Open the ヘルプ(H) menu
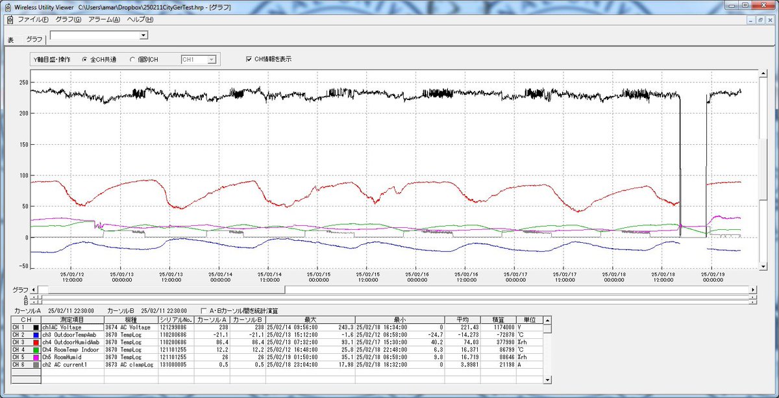 point(140,19)
